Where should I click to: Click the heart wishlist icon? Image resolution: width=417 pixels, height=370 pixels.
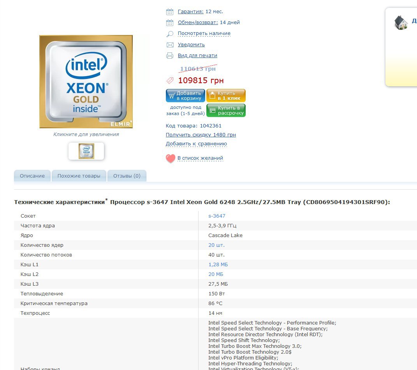point(171,158)
